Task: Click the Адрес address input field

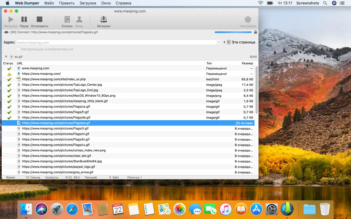Action: click(x=117, y=42)
